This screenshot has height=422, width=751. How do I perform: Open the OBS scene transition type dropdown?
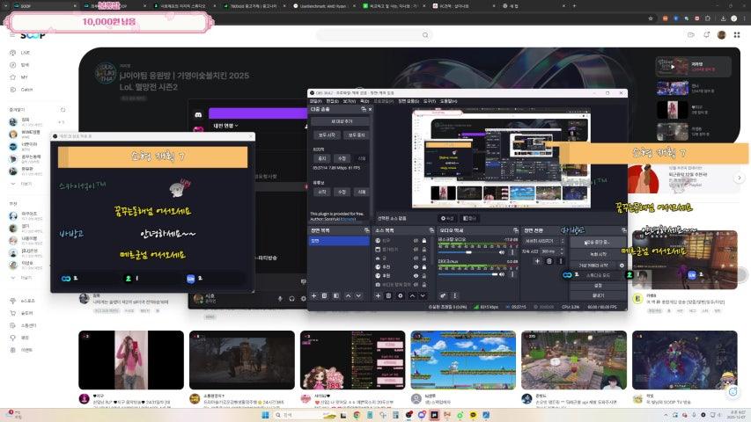click(x=545, y=241)
